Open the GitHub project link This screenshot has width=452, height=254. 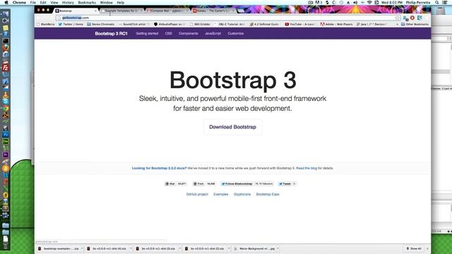(197, 195)
